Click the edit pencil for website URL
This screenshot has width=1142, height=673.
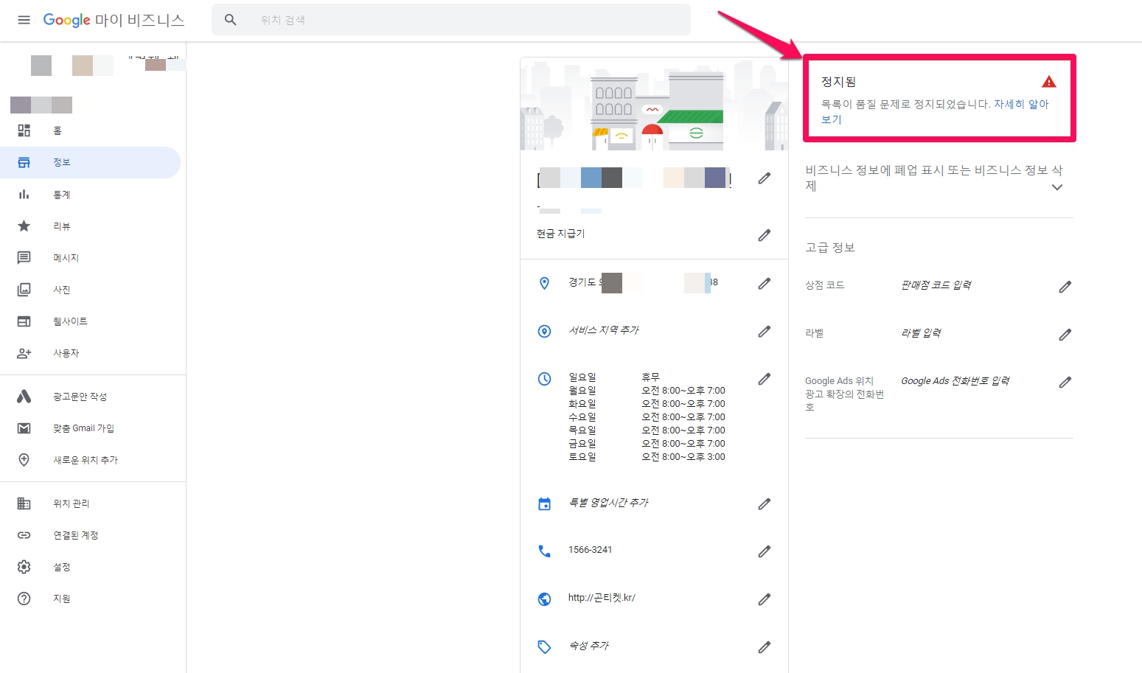click(x=764, y=599)
